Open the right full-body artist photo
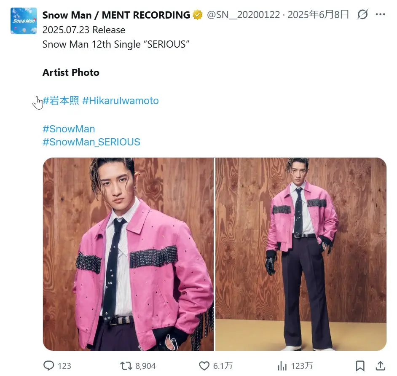 pos(301,254)
